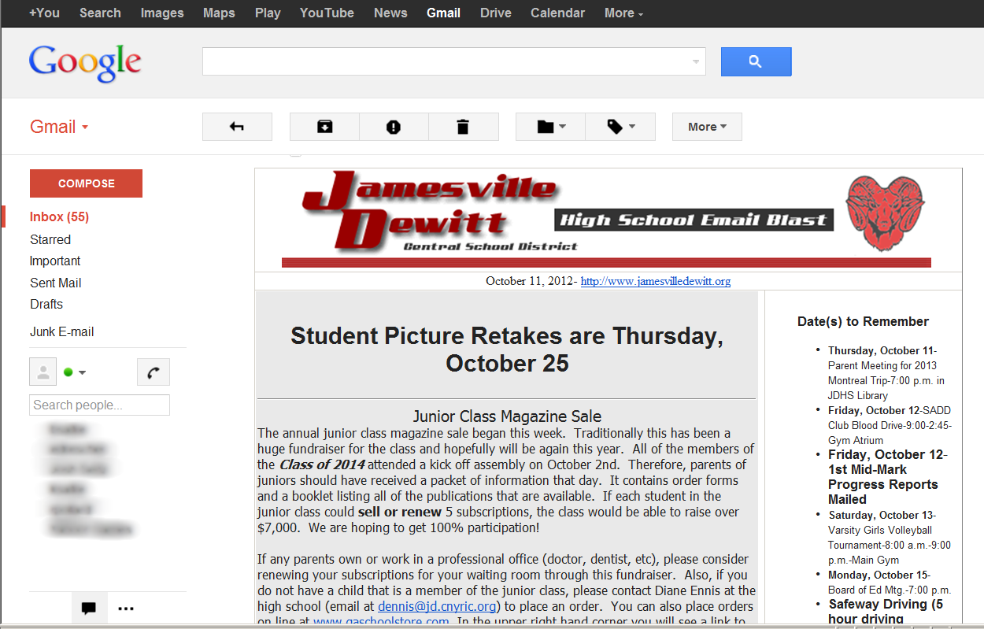Open the Important folder

click(x=55, y=261)
